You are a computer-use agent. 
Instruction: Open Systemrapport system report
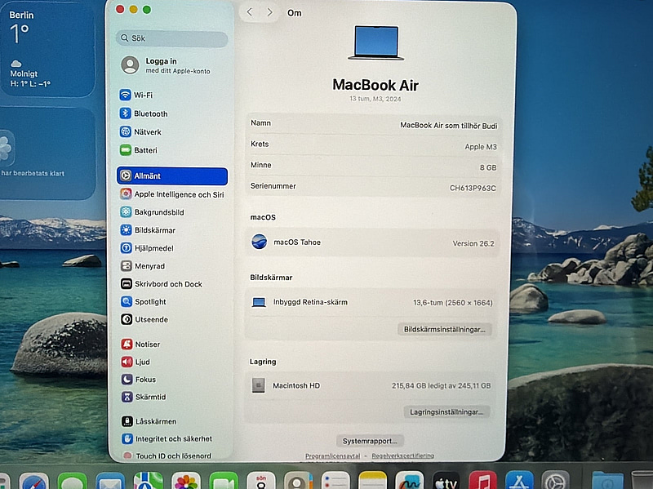click(x=370, y=441)
